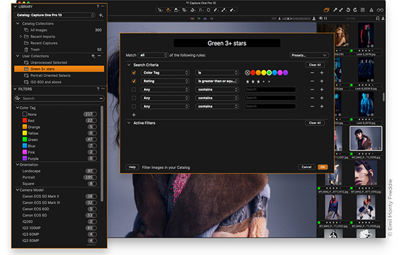Screen dimensions: 402x255
Task: Click Clear All for Search Criteria
Action: 315,65
